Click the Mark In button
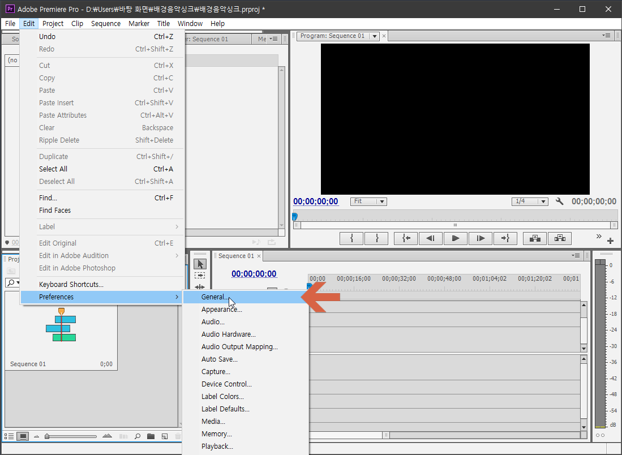Viewport: 622px width, 455px height. coord(351,238)
